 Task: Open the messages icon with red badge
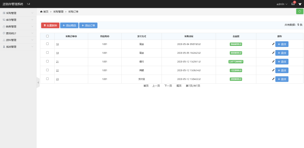tap(293, 4)
